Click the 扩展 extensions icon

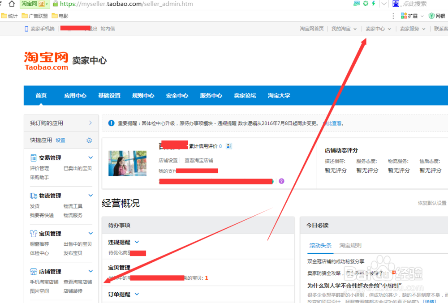pos(404,16)
